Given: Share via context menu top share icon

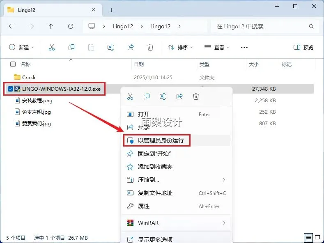Looking at the screenshot, I should coord(179,96).
